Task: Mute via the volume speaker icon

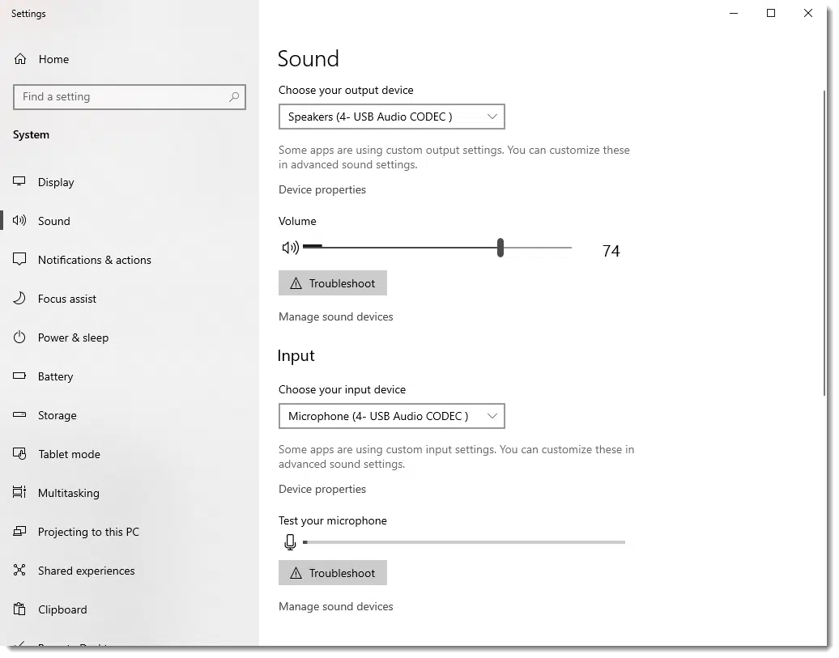Action: pos(290,248)
